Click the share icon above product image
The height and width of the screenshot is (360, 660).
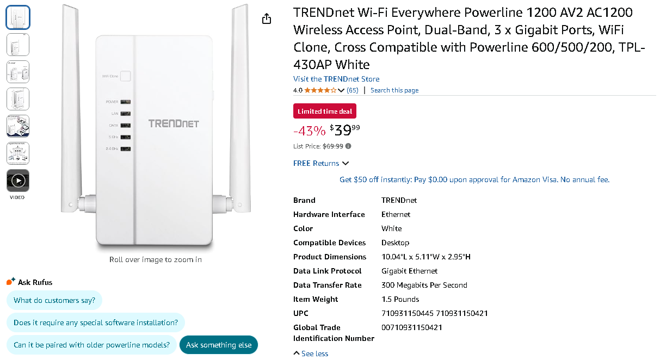266,18
